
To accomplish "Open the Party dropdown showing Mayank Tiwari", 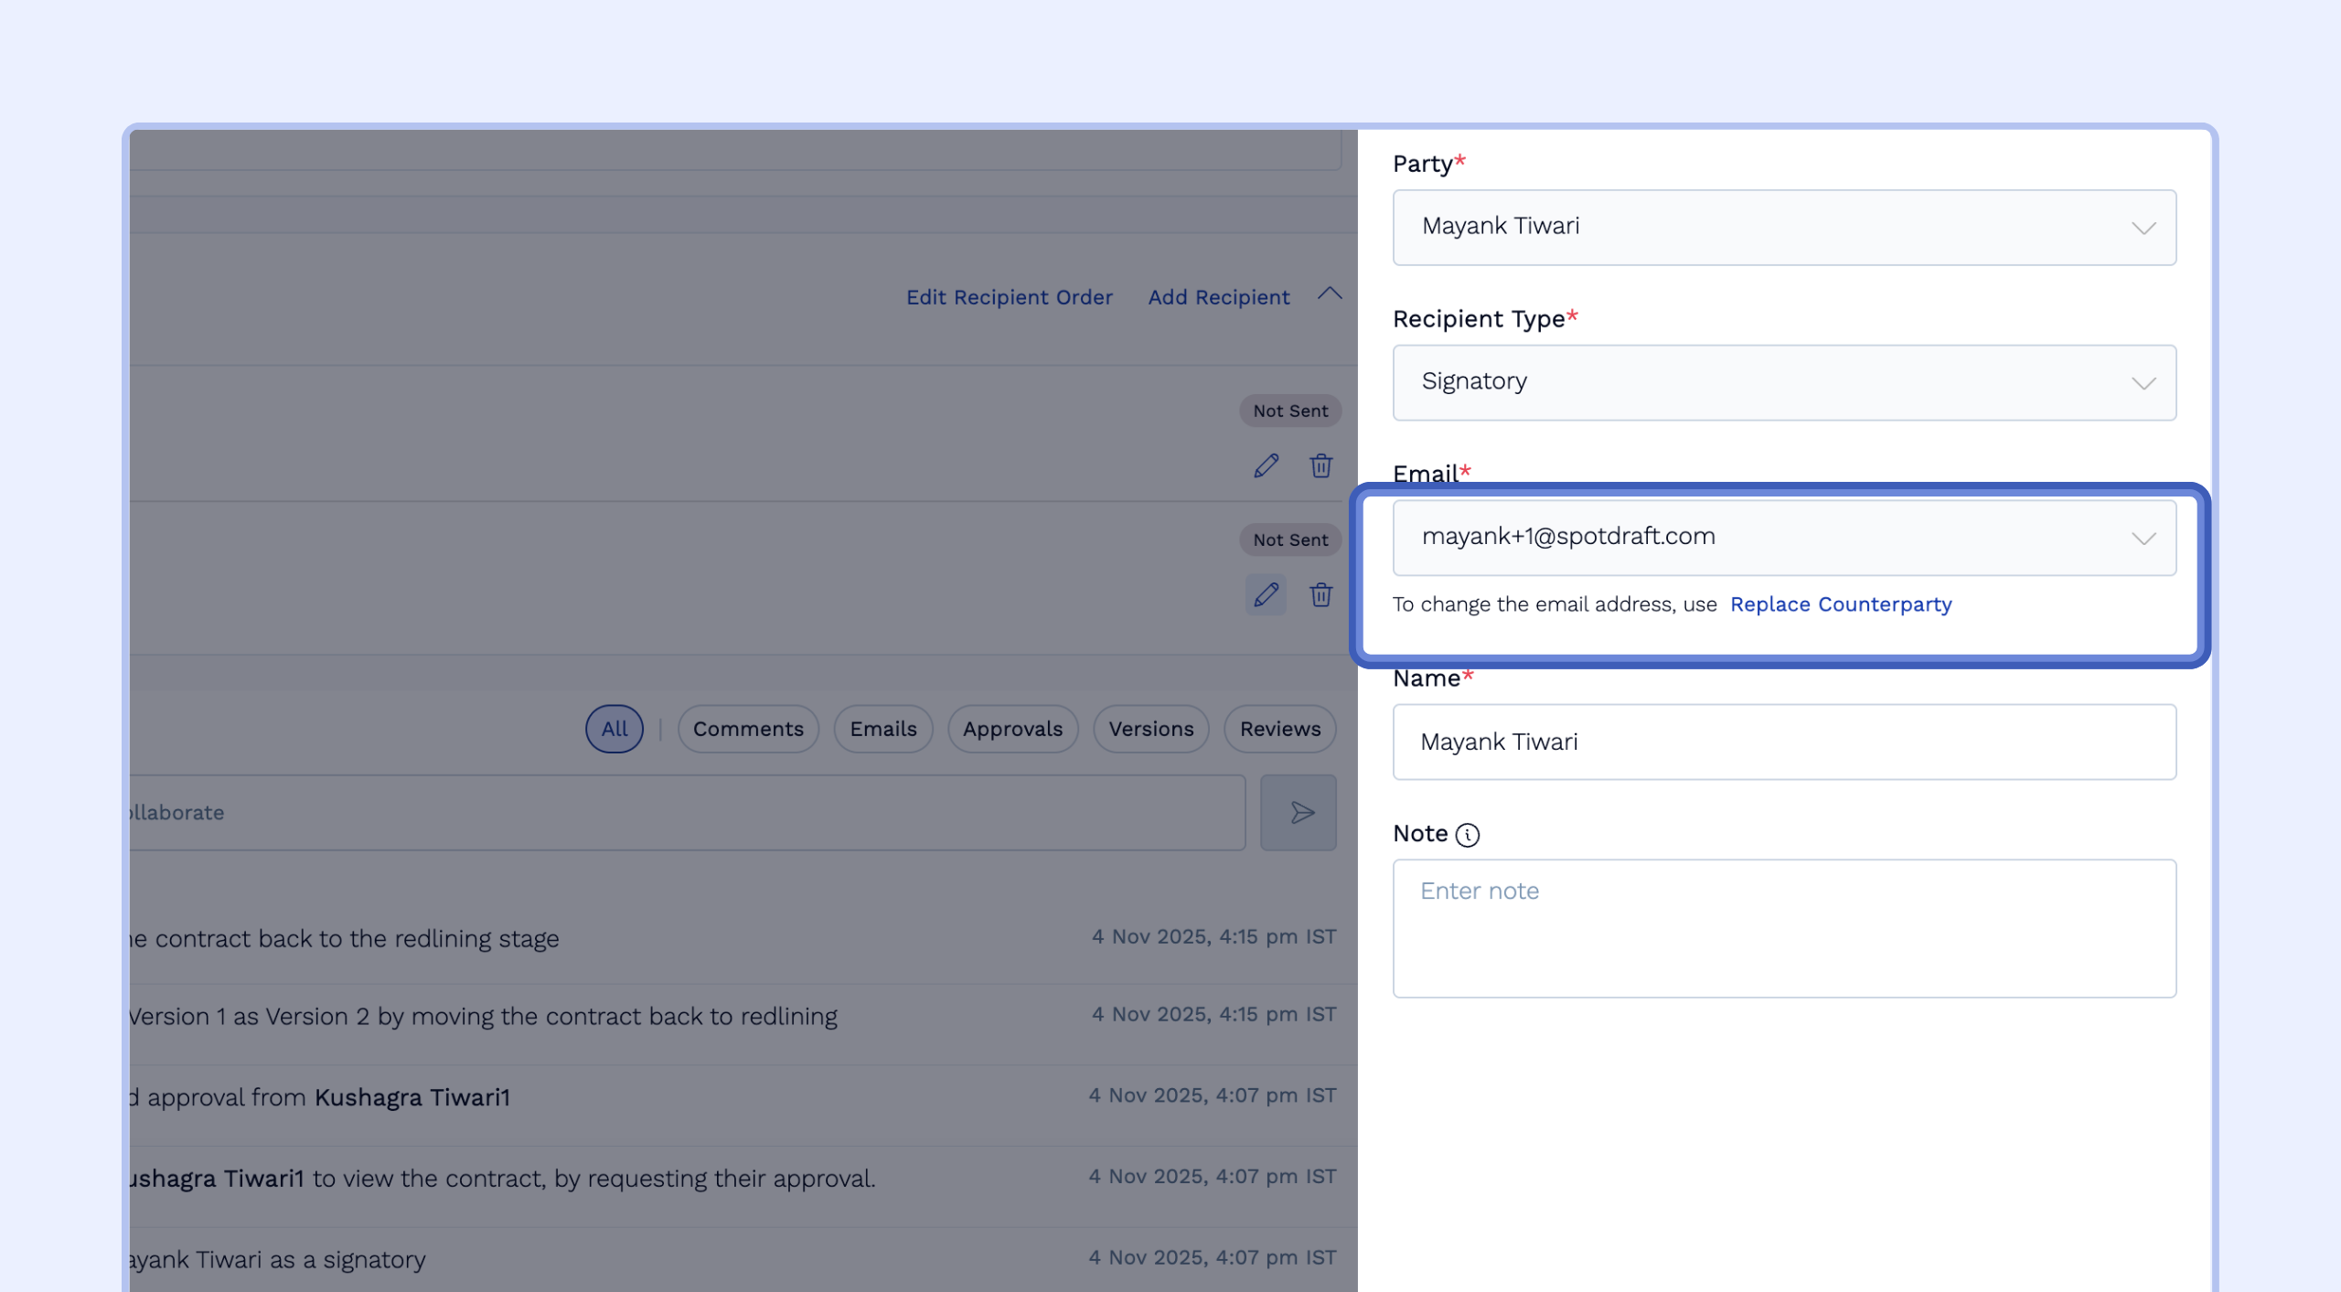I will 1783,227.
